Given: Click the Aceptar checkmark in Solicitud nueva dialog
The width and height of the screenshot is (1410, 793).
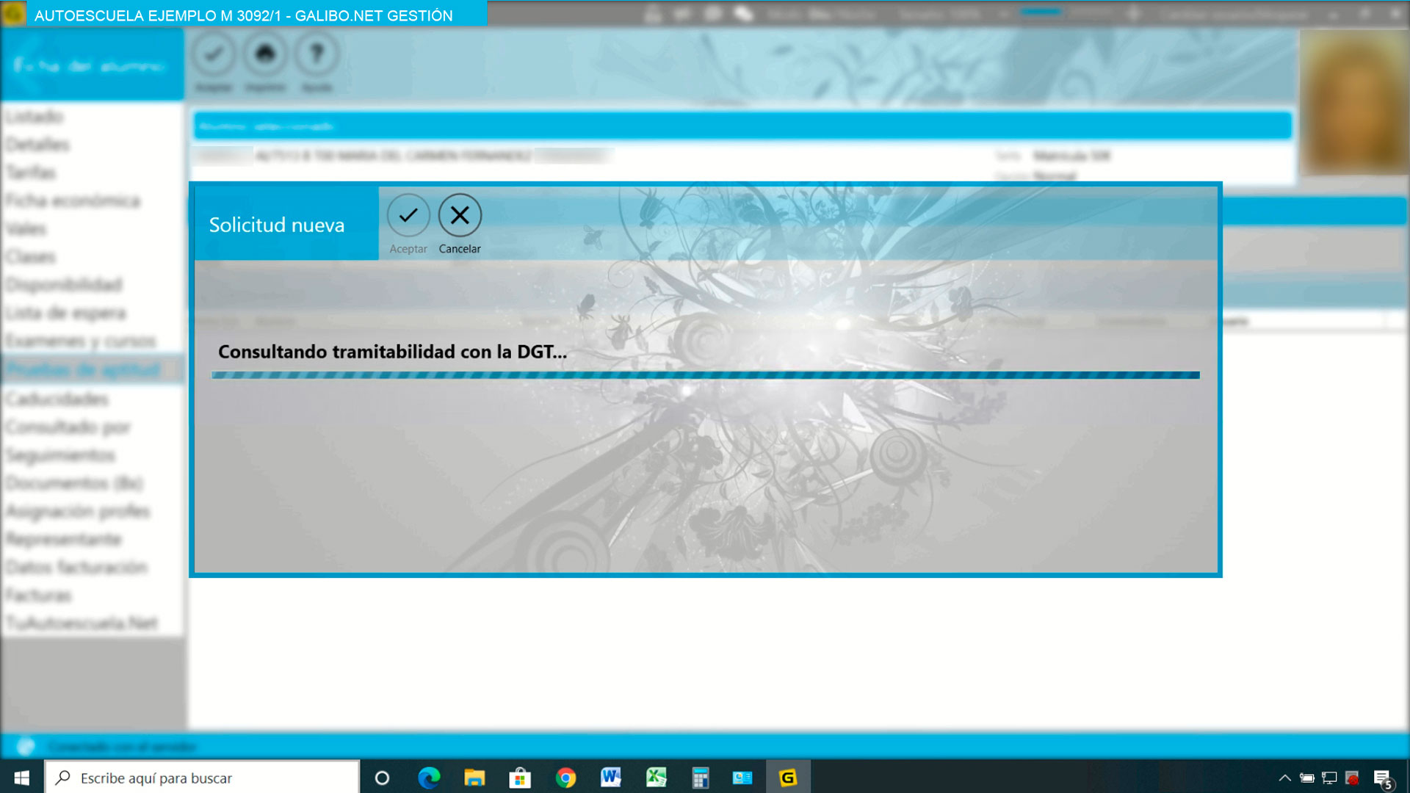Looking at the screenshot, I should [x=408, y=215].
